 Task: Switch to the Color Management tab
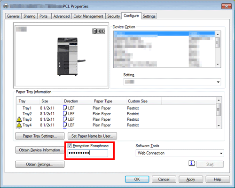coord(88,16)
